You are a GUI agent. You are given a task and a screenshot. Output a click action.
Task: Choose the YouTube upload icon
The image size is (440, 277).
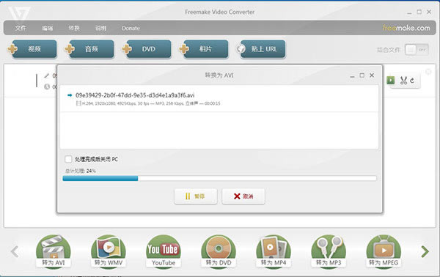(x=164, y=251)
